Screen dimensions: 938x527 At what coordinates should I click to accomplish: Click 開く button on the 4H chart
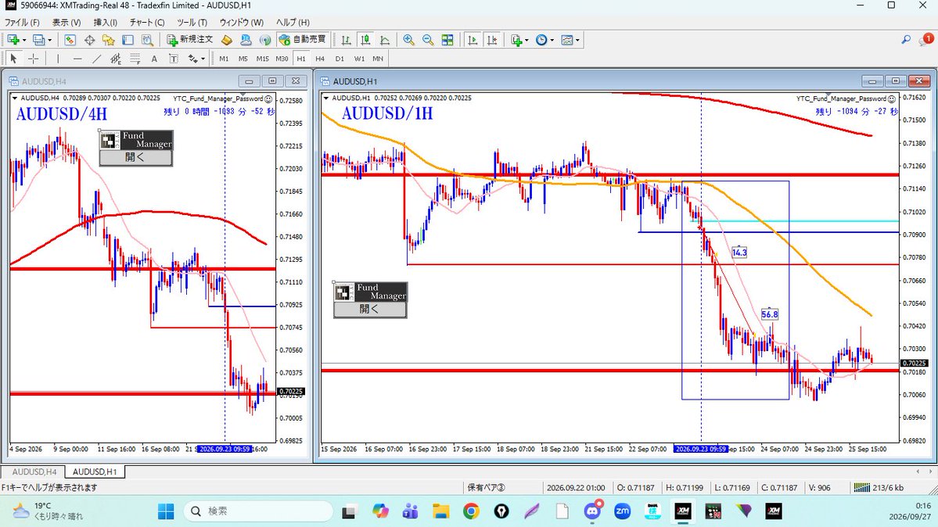click(x=135, y=157)
